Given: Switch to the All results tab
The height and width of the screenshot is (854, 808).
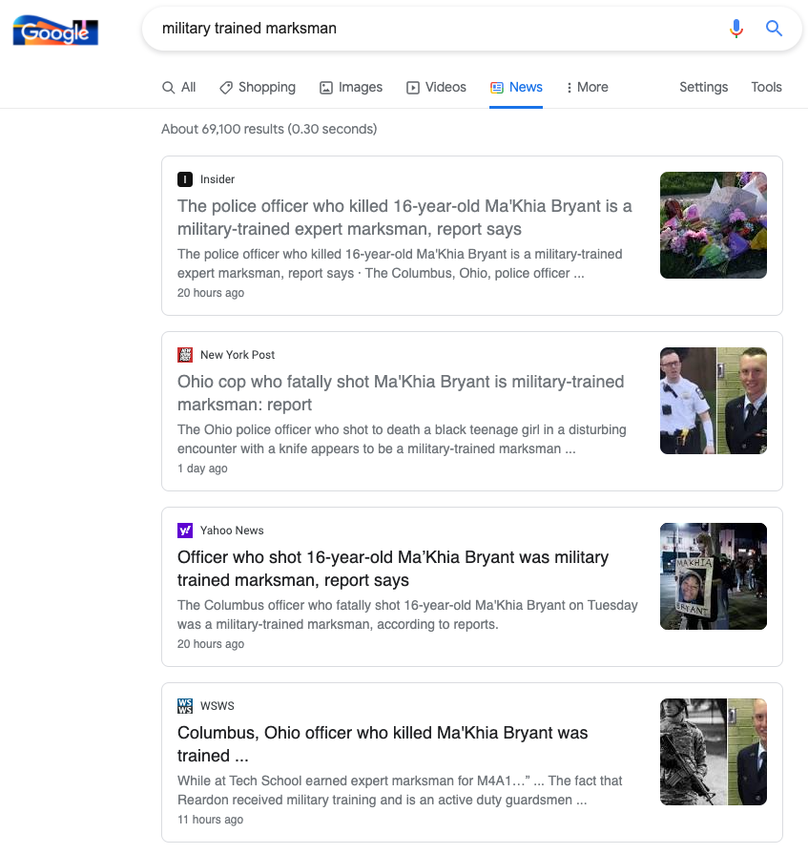Looking at the screenshot, I should click(x=179, y=87).
